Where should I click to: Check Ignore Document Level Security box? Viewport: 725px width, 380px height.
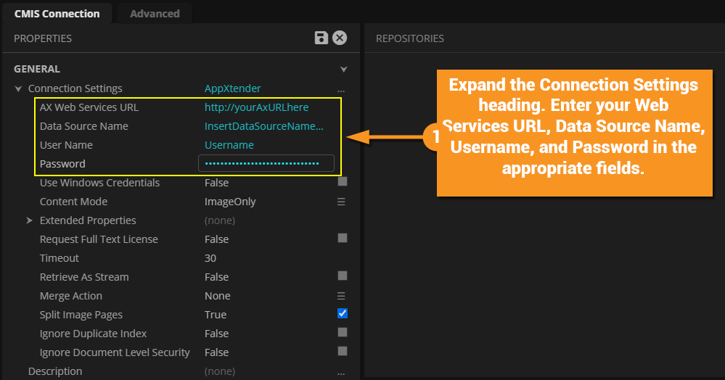[x=343, y=351]
